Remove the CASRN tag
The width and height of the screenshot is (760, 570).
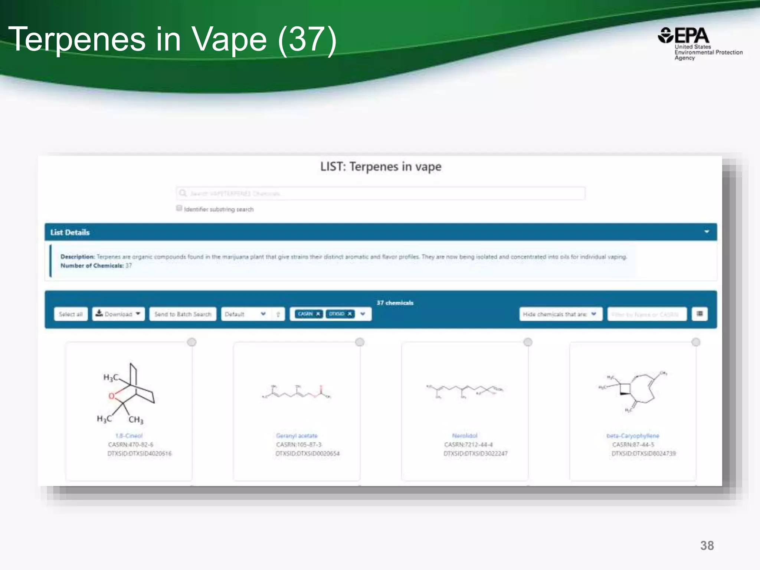pos(318,314)
